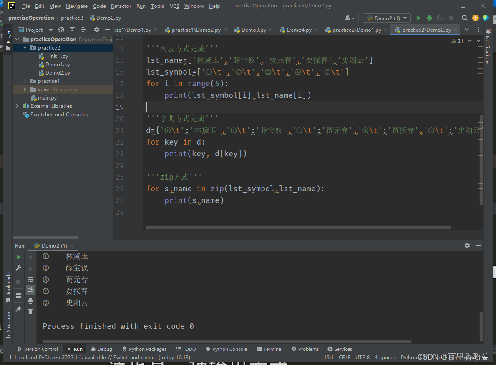Click the orange update available icon
496x365 pixels.
475,18
